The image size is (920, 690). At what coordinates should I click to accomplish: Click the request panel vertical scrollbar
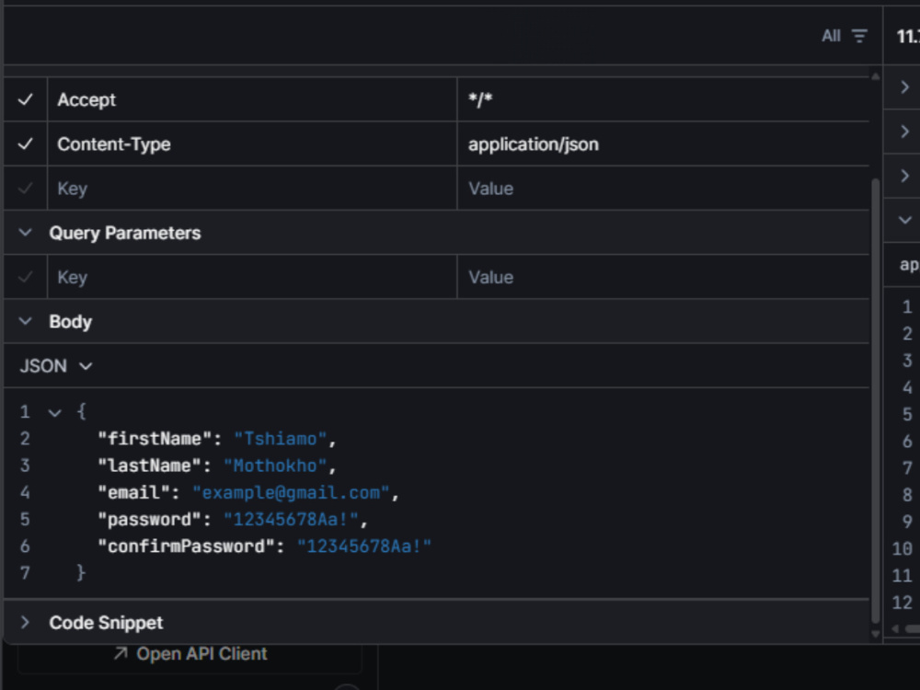click(876, 401)
